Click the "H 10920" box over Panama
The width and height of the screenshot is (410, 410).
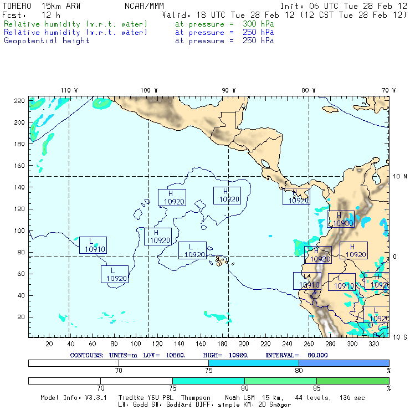tap(296, 196)
